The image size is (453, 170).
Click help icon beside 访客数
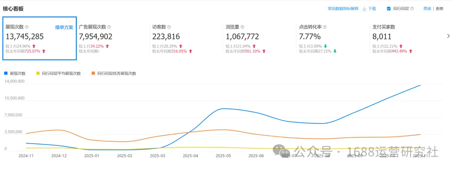[169, 27]
